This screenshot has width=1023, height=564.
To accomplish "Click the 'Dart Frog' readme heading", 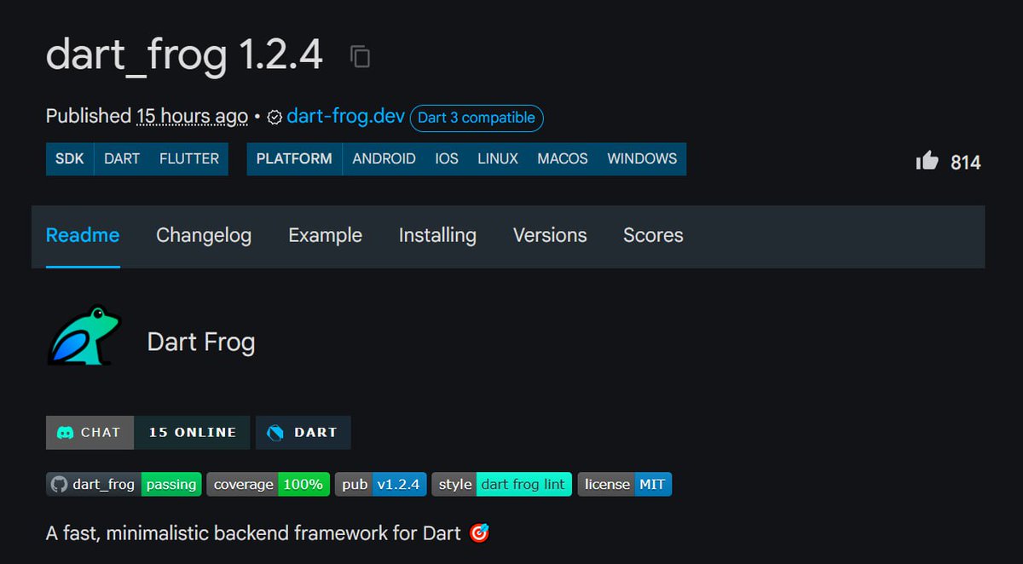I will coord(201,342).
